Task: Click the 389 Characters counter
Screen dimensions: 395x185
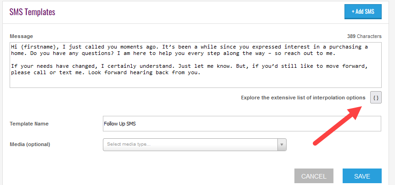Action: (364, 36)
